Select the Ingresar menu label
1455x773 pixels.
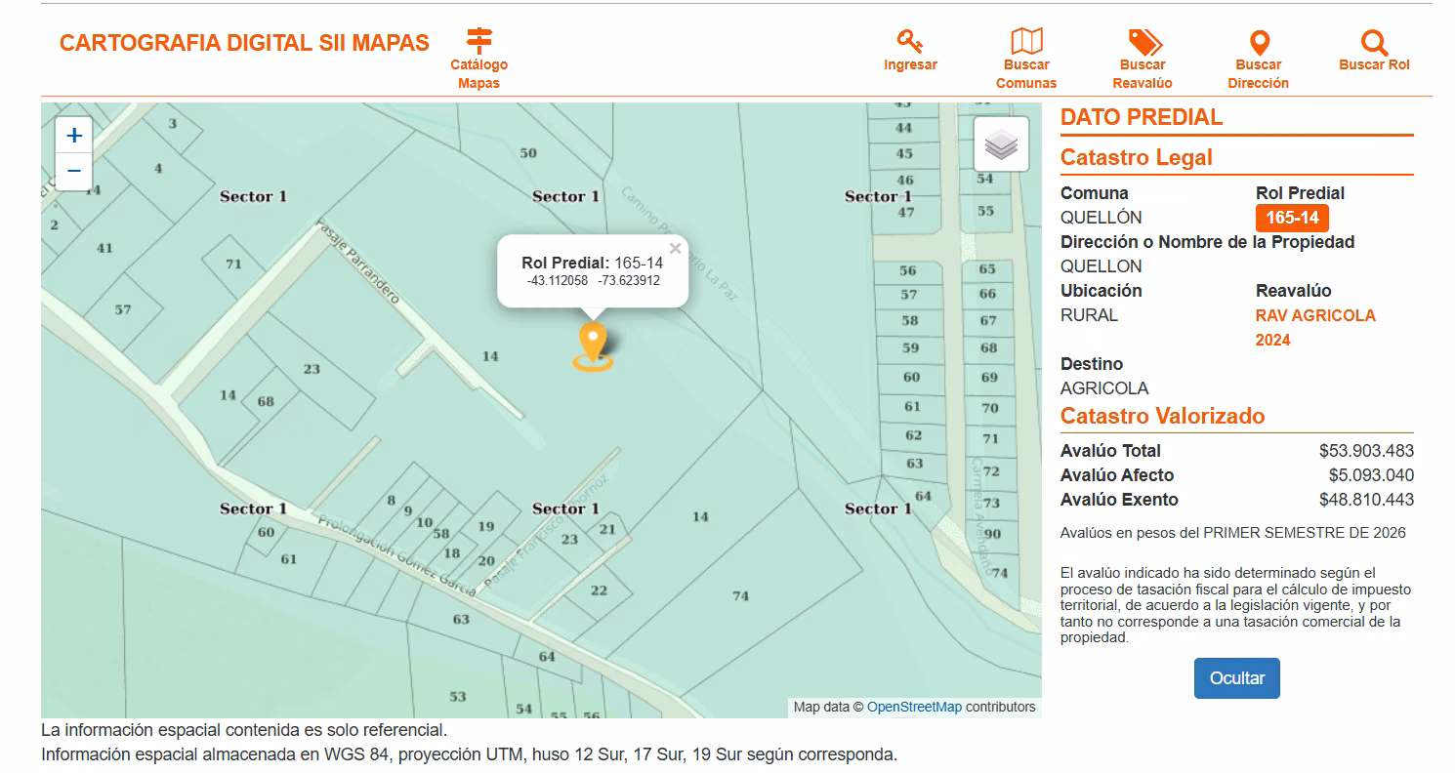[910, 64]
